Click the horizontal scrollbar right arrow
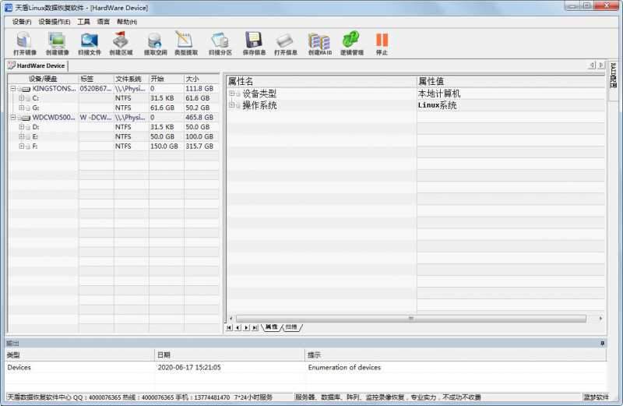The image size is (623, 406). click(600, 319)
